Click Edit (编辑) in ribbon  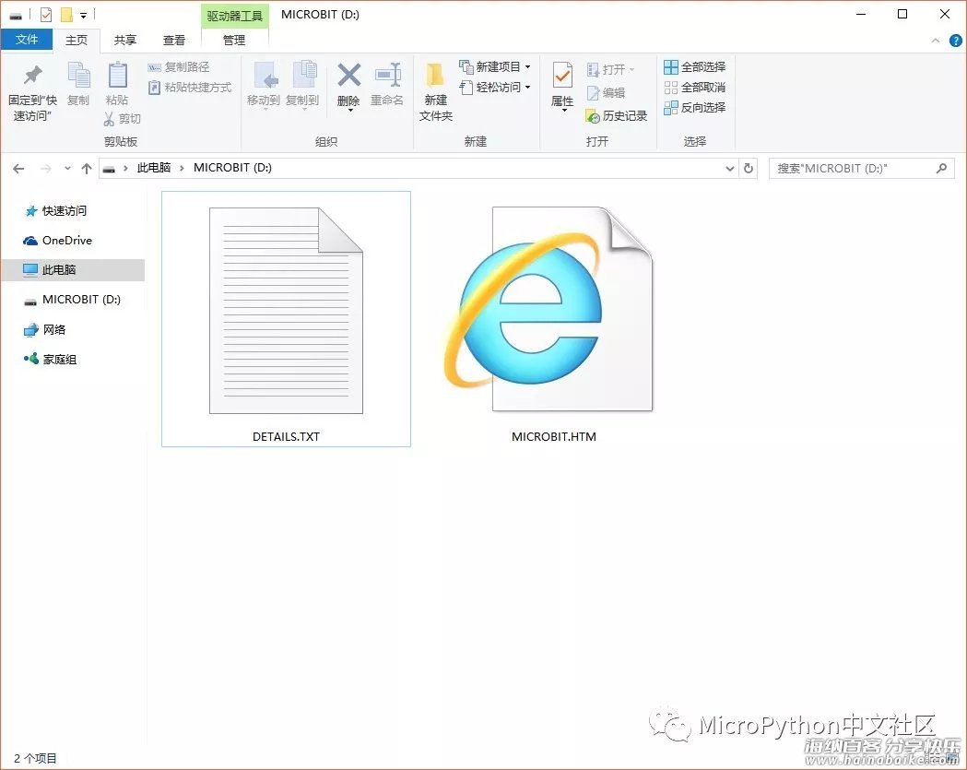coord(606,92)
